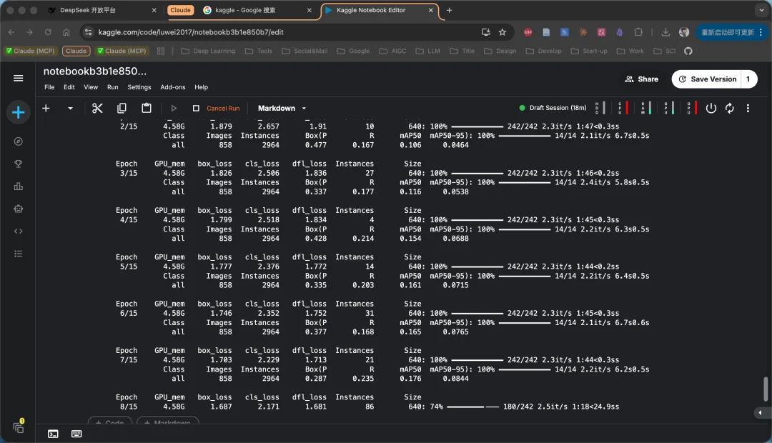Screen dimensions: 772x443
Task: Open the Add-ons menu
Action: click(173, 87)
